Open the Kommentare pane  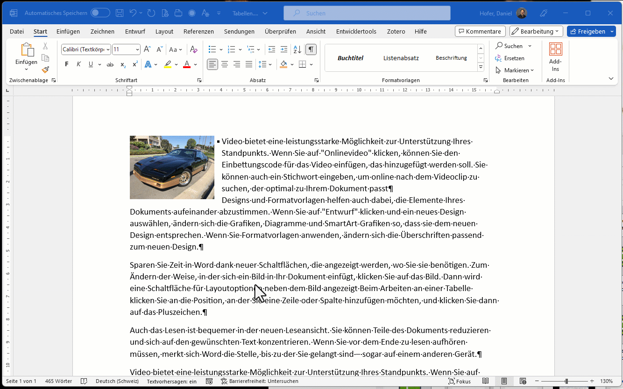480,32
